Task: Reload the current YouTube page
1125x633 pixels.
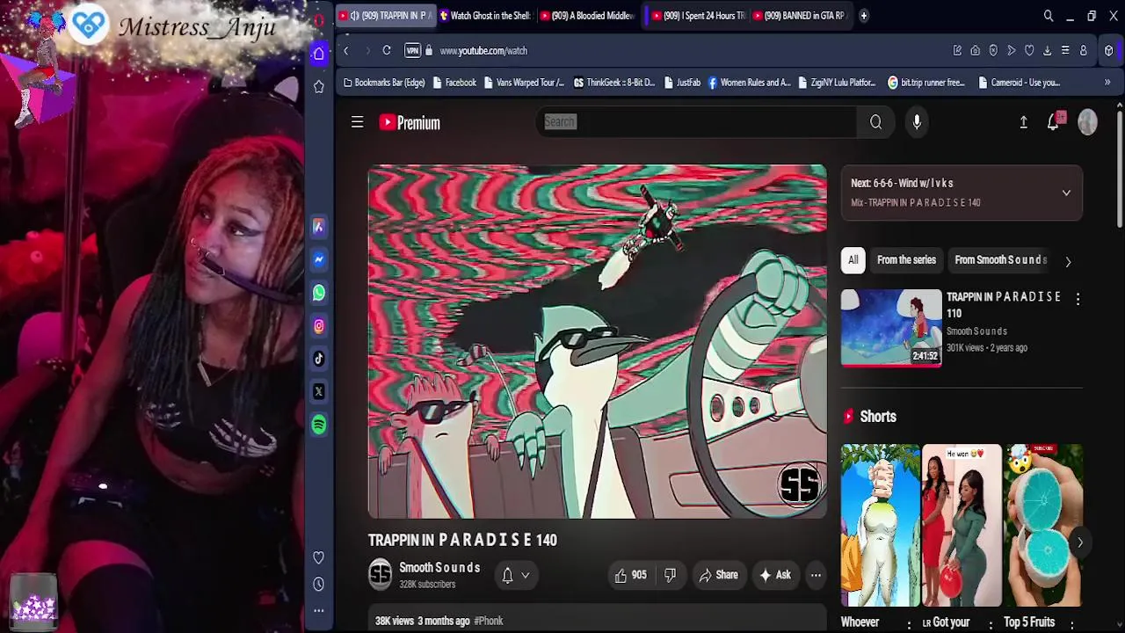Action: [x=387, y=50]
